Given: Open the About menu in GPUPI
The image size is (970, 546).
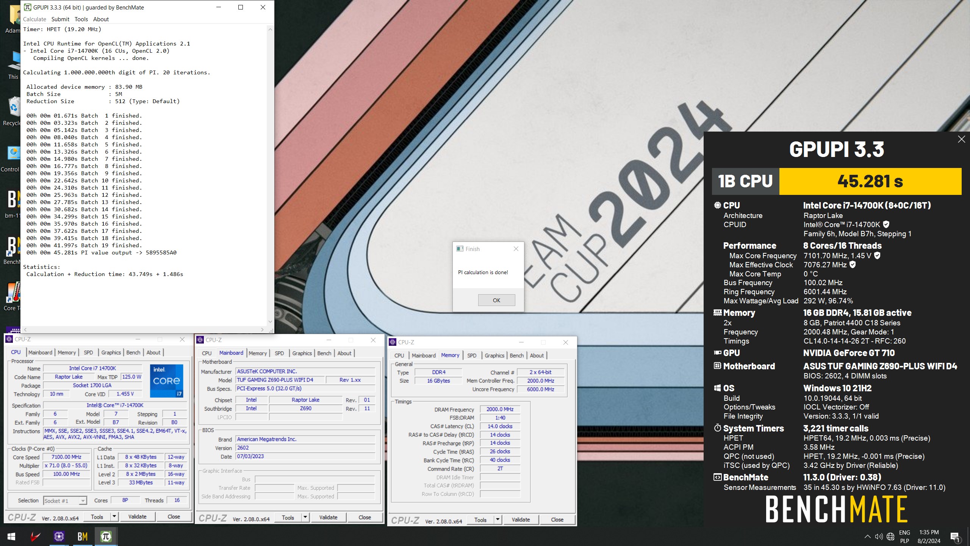Looking at the screenshot, I should point(101,19).
